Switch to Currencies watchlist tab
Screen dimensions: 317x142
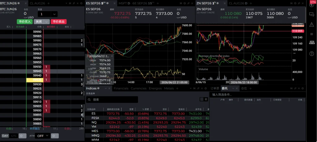coord(138,88)
